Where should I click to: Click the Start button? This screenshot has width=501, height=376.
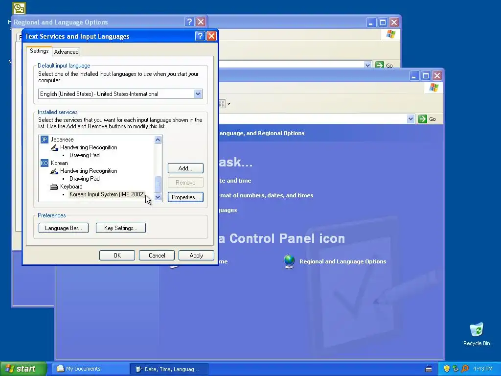[23, 369]
